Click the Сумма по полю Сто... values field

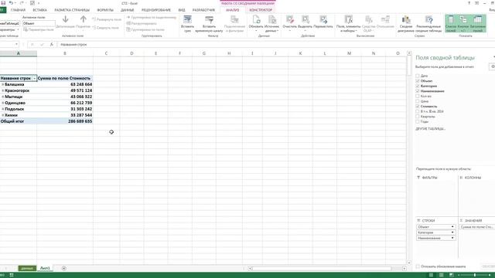pos(476,226)
